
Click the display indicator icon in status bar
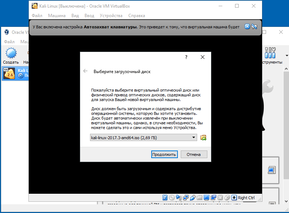(206, 198)
